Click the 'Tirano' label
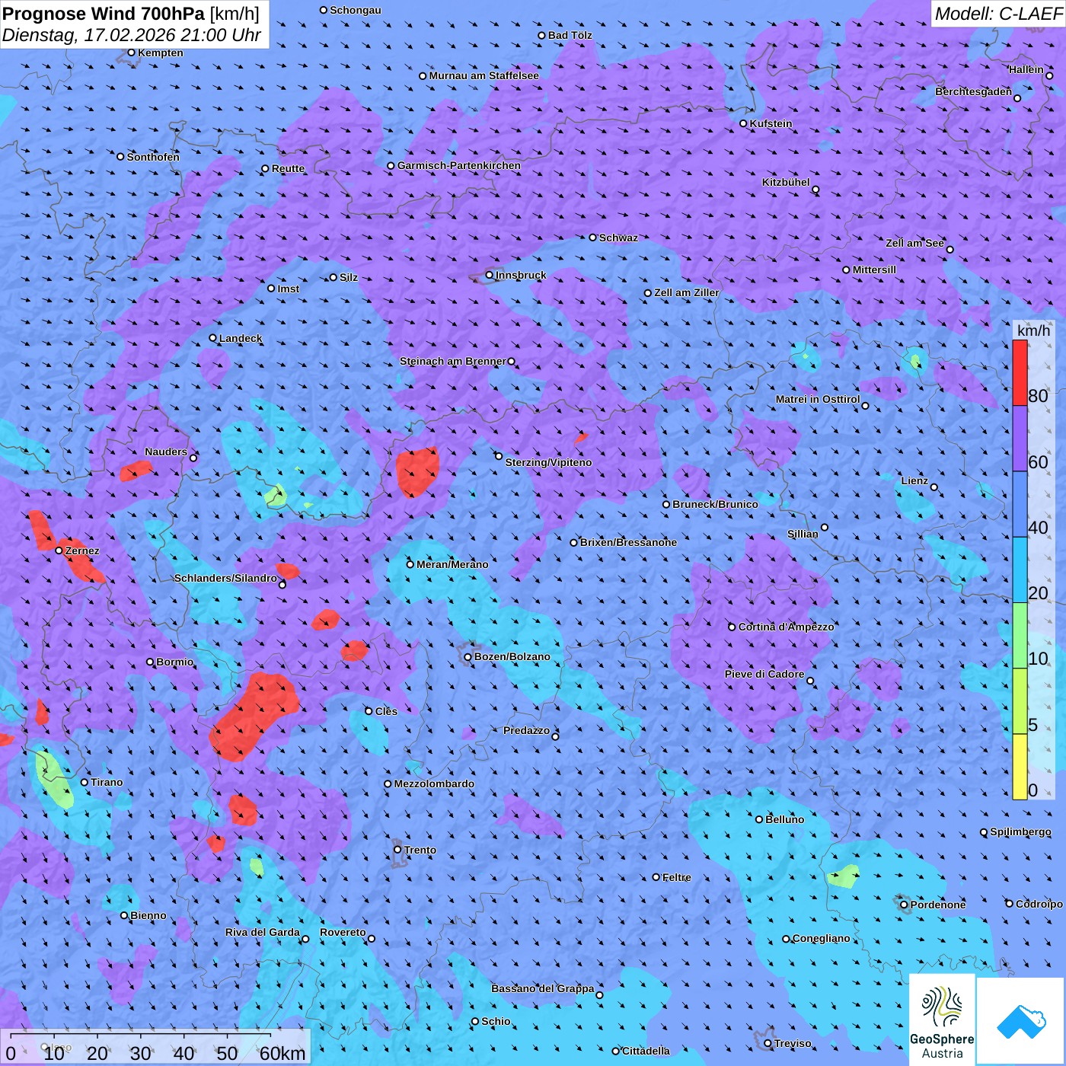This screenshot has width=1066, height=1066. [107, 782]
